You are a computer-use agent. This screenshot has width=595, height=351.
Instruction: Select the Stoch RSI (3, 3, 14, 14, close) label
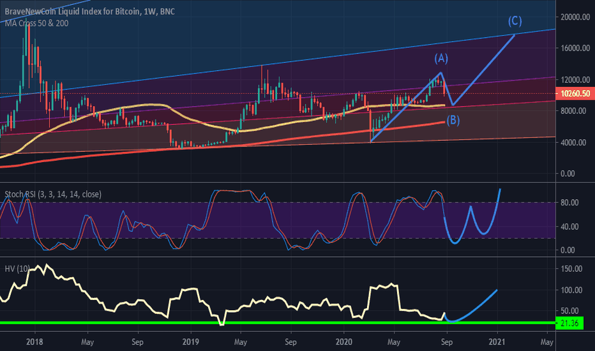pos(53,194)
